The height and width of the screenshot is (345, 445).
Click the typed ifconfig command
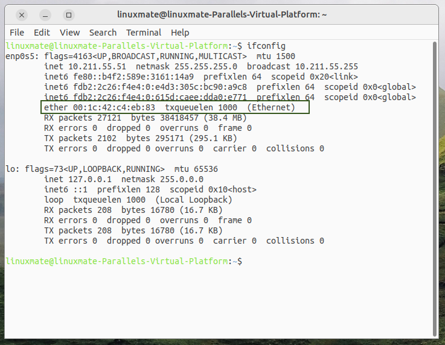coord(266,46)
